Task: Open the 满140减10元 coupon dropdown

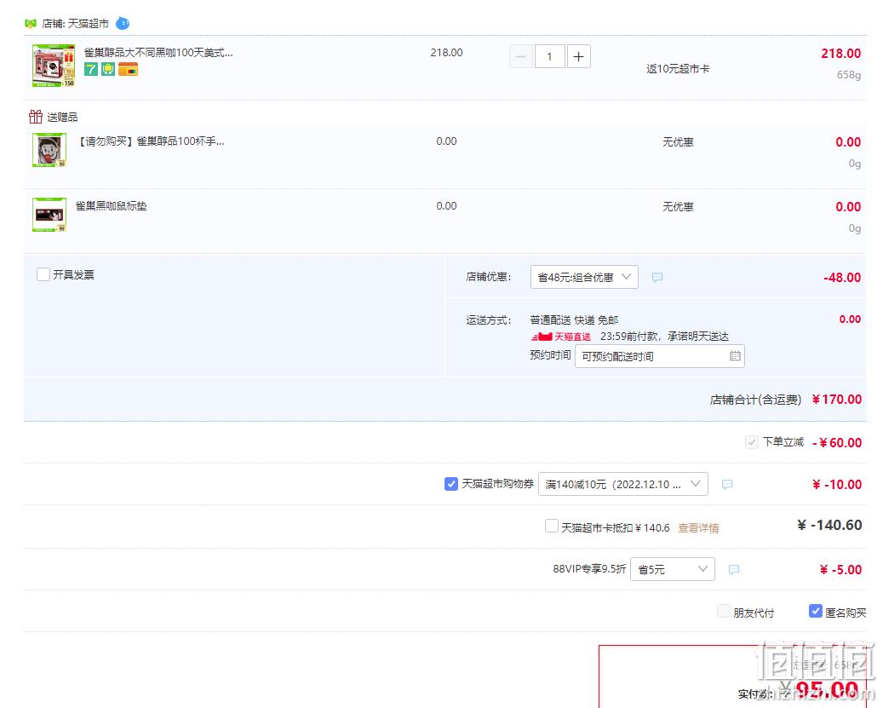Action: (x=622, y=485)
